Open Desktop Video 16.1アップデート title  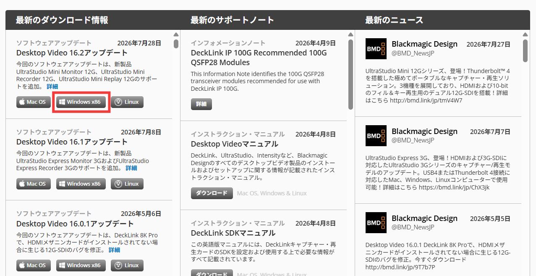coord(72,142)
